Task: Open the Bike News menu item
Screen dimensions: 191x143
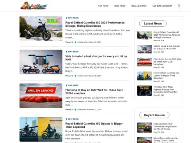Action: 120,6
